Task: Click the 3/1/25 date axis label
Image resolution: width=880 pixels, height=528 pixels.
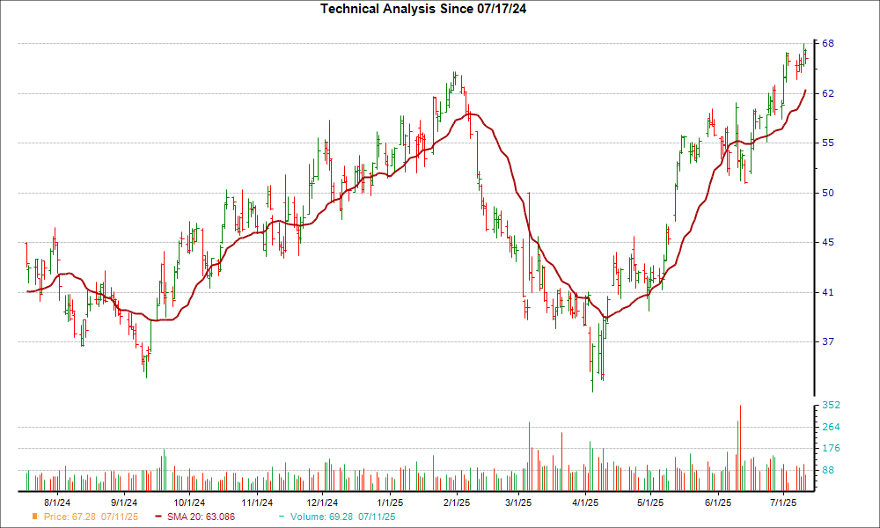Action: [x=518, y=502]
